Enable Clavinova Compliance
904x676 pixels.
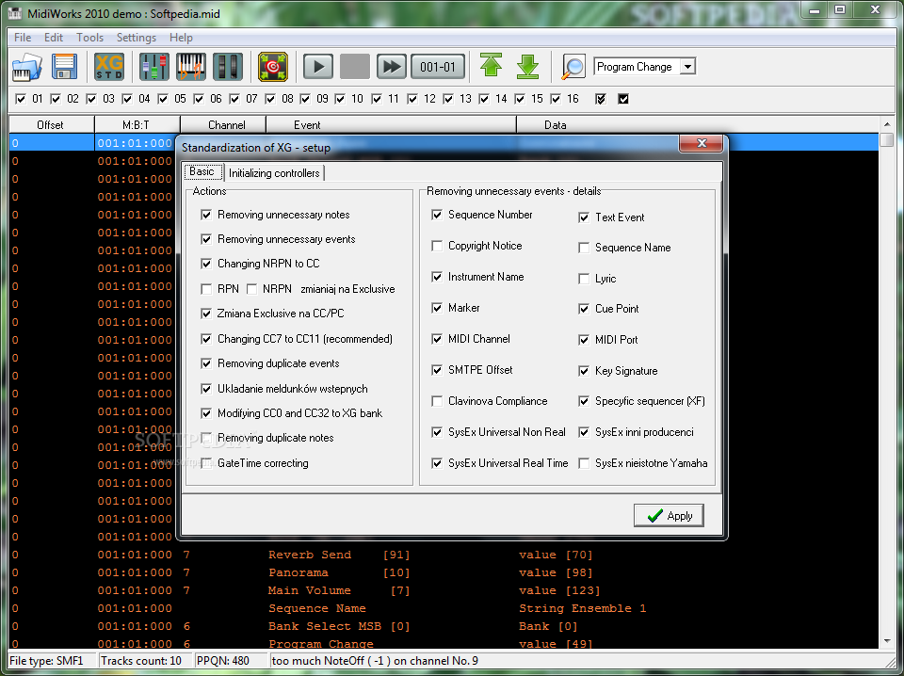pos(437,401)
